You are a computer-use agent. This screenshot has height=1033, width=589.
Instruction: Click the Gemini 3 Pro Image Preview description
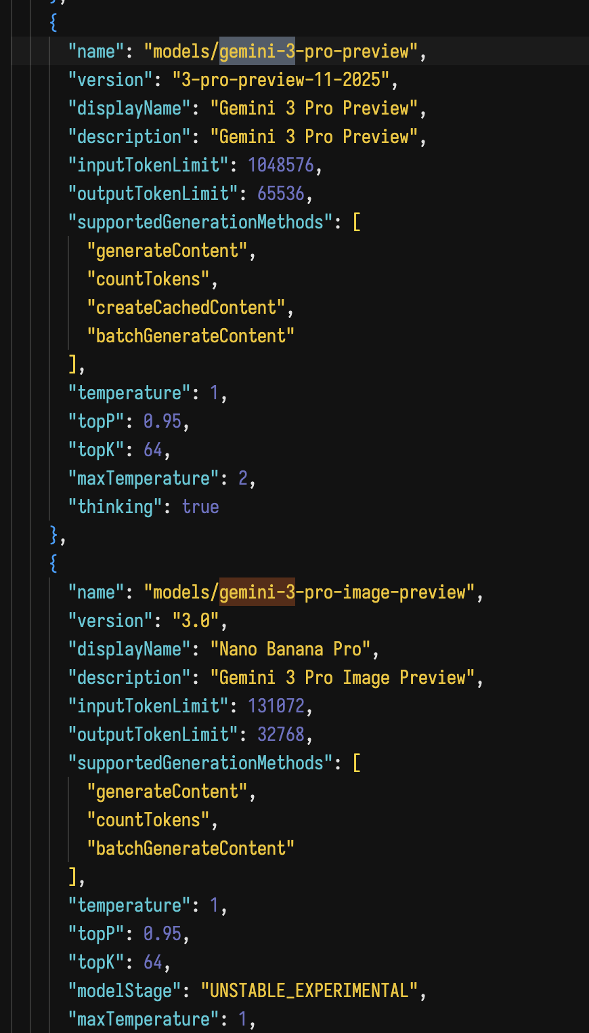[x=342, y=678]
